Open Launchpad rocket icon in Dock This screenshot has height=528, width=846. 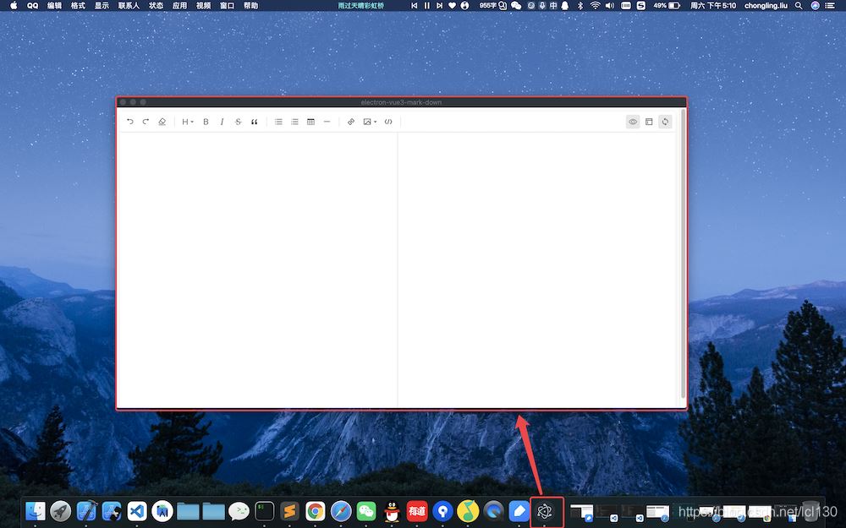(60, 511)
